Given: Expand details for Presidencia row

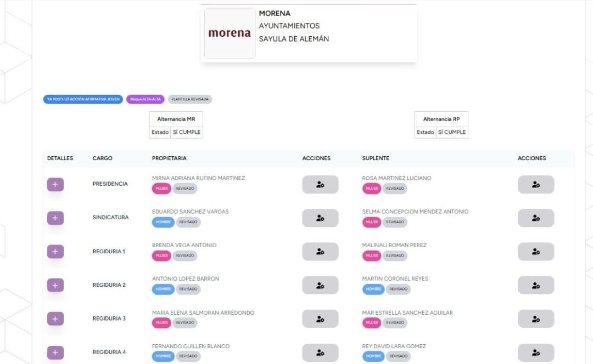Looking at the screenshot, I should (55, 185).
